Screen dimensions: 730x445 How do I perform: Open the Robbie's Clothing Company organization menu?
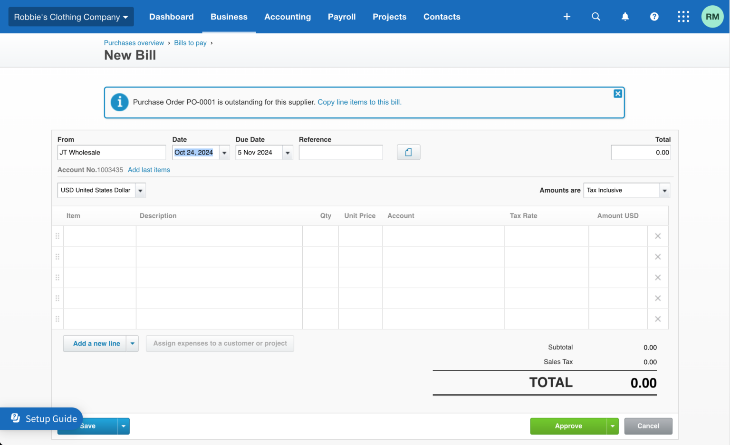70,16
